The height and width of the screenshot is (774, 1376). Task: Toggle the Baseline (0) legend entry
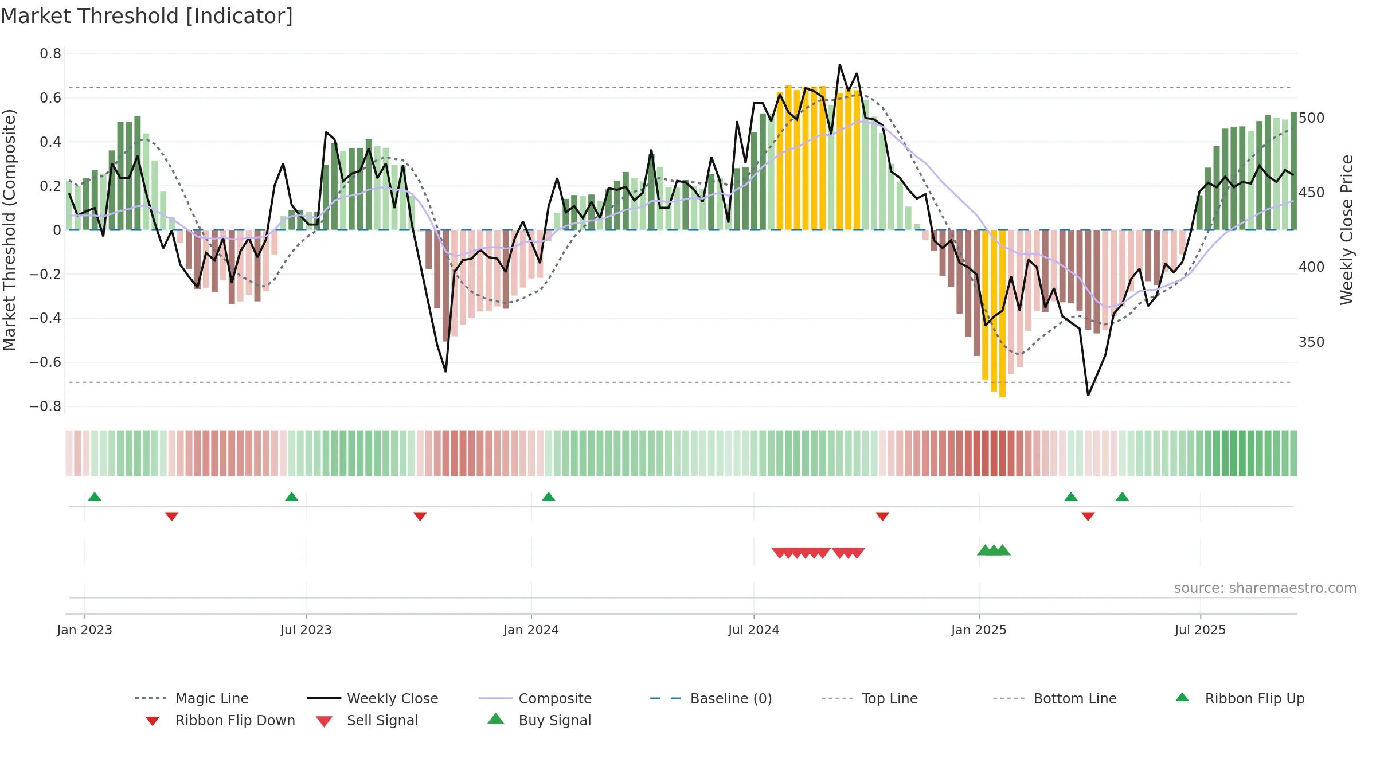[711, 698]
